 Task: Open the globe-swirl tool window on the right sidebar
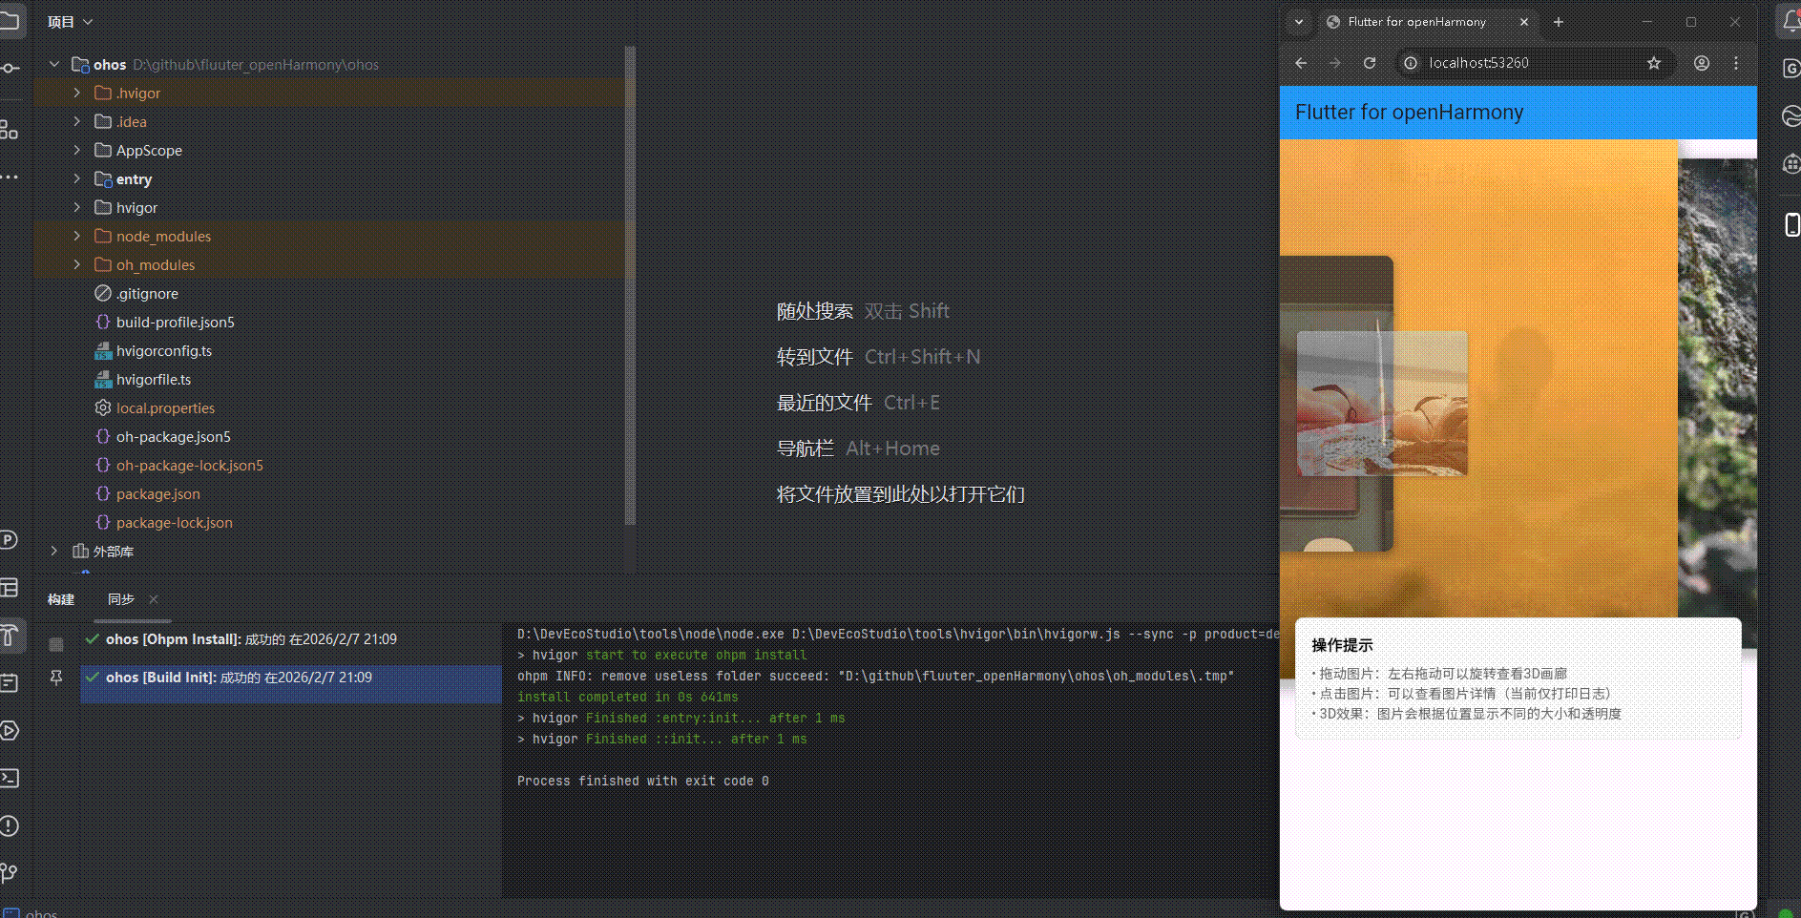tap(1791, 116)
